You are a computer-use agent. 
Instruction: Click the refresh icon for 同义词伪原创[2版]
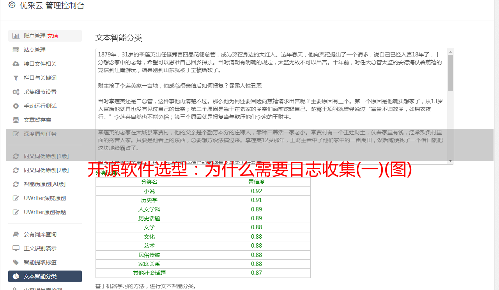click(16, 170)
